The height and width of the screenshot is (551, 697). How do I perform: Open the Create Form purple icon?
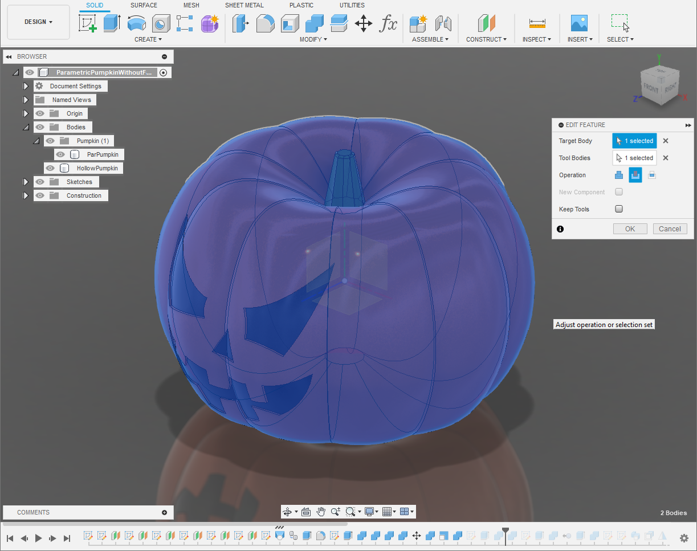point(210,23)
